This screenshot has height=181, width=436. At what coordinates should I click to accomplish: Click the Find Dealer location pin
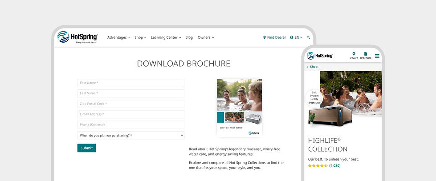(x=265, y=37)
